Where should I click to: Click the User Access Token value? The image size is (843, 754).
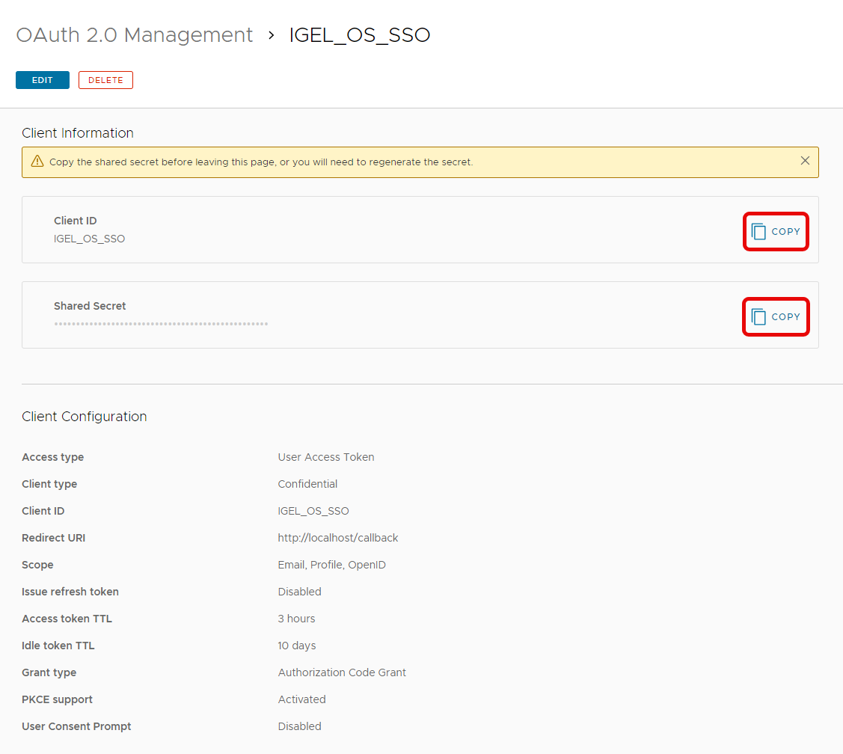326,457
